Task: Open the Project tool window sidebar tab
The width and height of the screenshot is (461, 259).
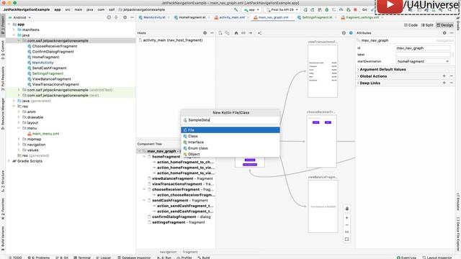Action: pos(3,24)
